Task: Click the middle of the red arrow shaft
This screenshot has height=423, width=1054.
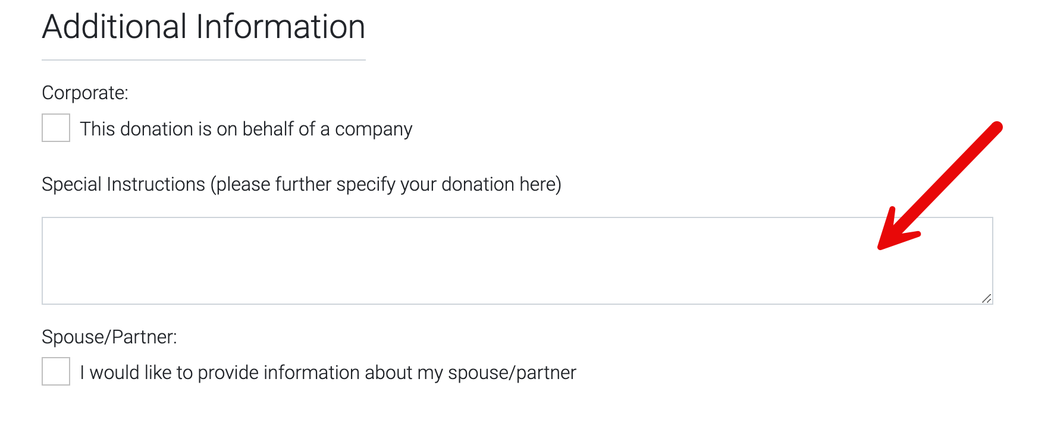Action: (x=949, y=177)
